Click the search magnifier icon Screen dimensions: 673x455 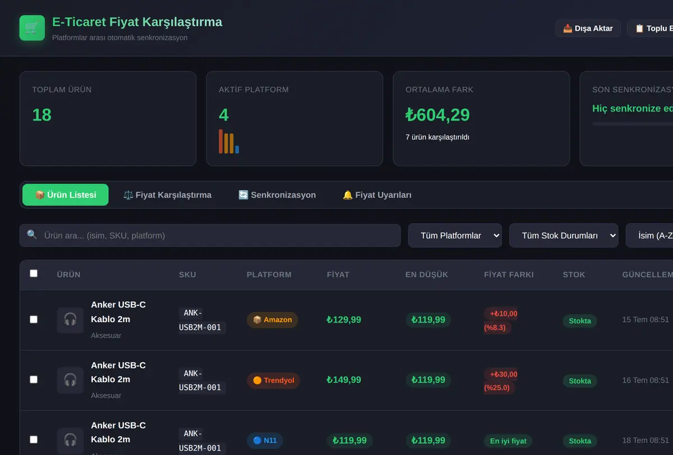click(32, 235)
